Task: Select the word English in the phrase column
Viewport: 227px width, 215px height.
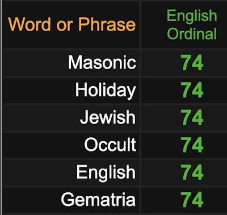Action: 106,172
